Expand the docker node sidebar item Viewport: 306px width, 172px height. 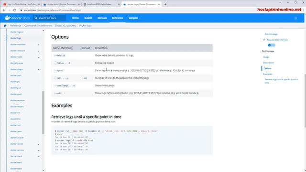[39, 57]
